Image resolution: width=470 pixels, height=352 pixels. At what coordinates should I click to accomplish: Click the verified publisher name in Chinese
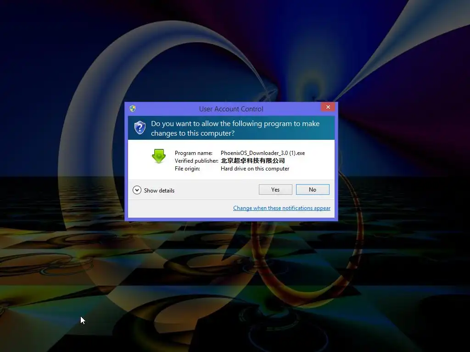pyautogui.click(x=253, y=161)
